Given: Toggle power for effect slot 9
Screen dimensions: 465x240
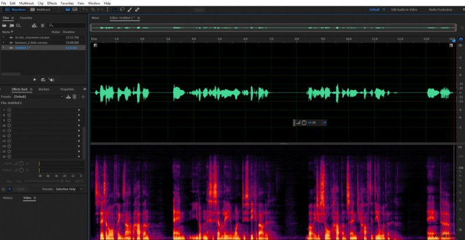Looking at the screenshot, I should click(x=9, y=120).
